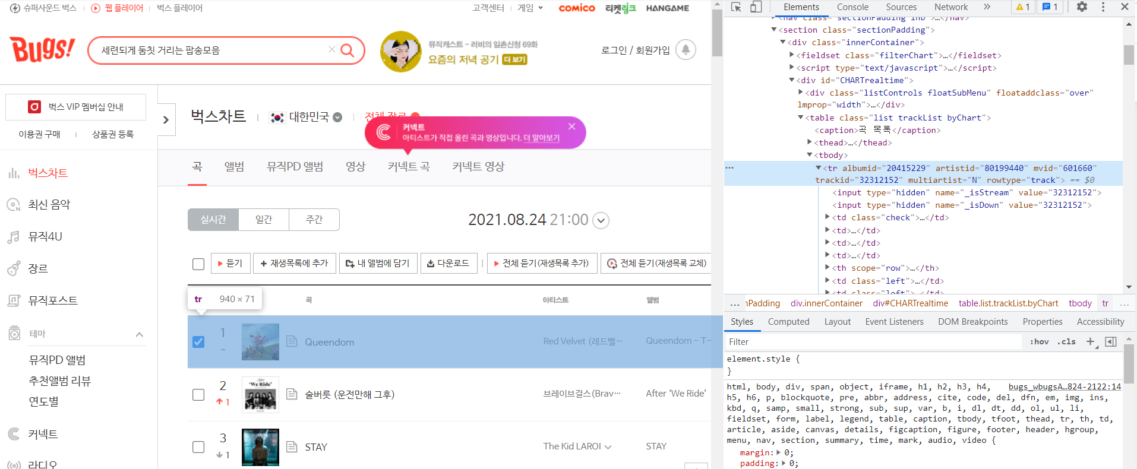Screen dimensions: 1137x469
Task: Open the 게임 dropdown menu
Action: (530, 8)
